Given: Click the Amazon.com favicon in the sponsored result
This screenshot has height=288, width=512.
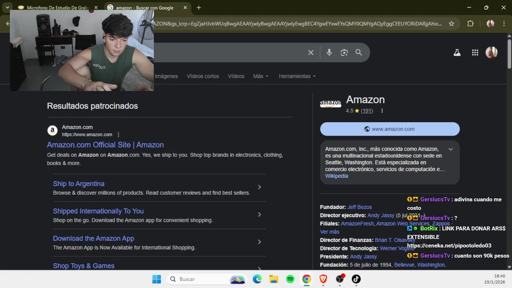Looking at the screenshot, I should (52, 130).
